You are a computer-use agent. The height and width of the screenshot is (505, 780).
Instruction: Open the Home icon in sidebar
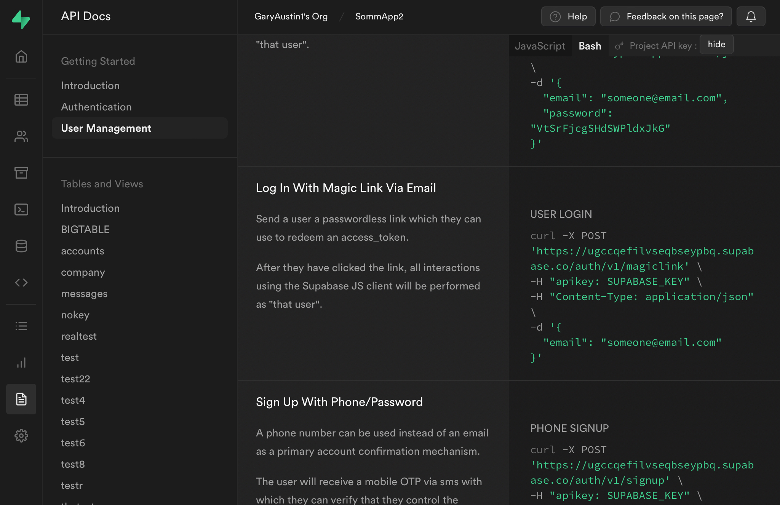[21, 57]
